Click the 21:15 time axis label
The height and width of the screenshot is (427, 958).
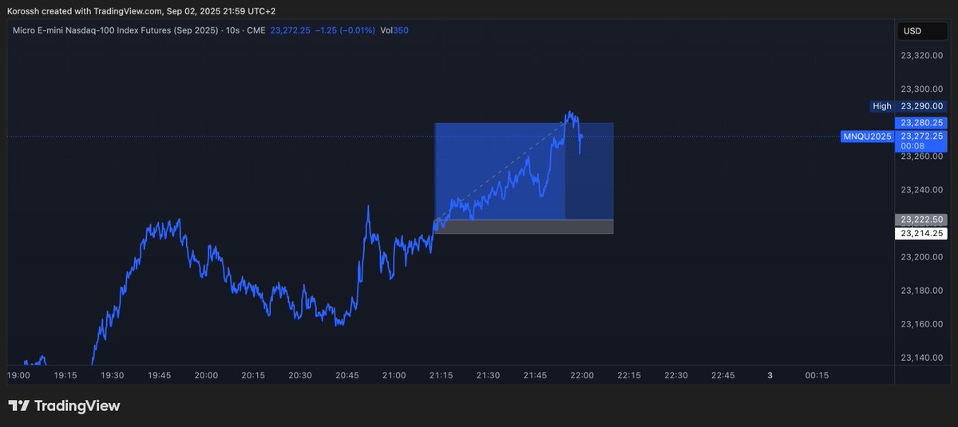[x=441, y=376]
